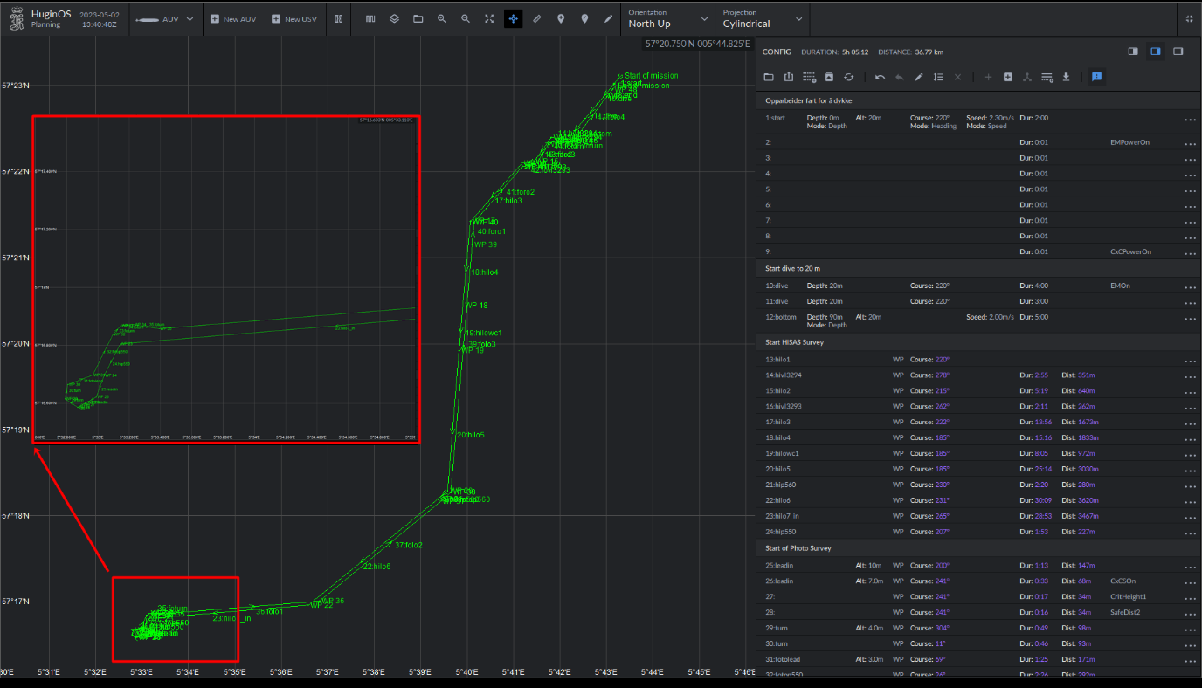Image resolution: width=1202 pixels, height=688 pixels.
Task: Open the map layers icon
Action: (393, 18)
